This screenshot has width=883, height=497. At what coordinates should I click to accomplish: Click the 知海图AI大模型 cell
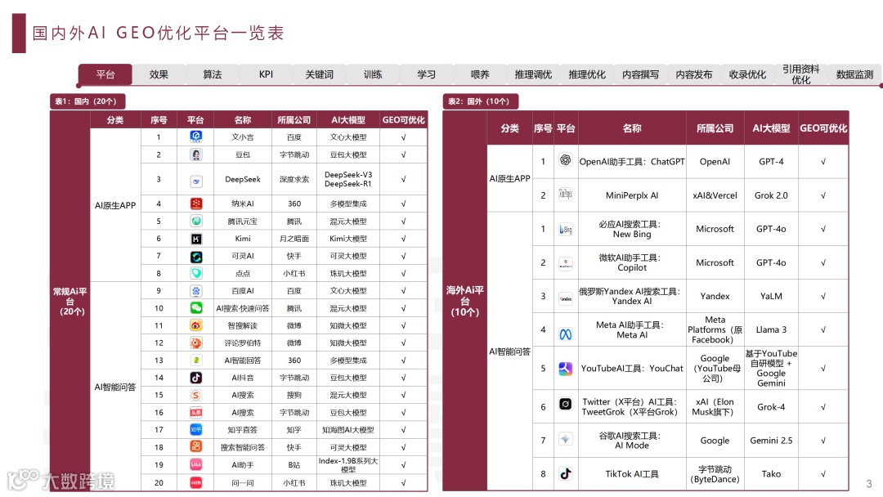pos(348,430)
